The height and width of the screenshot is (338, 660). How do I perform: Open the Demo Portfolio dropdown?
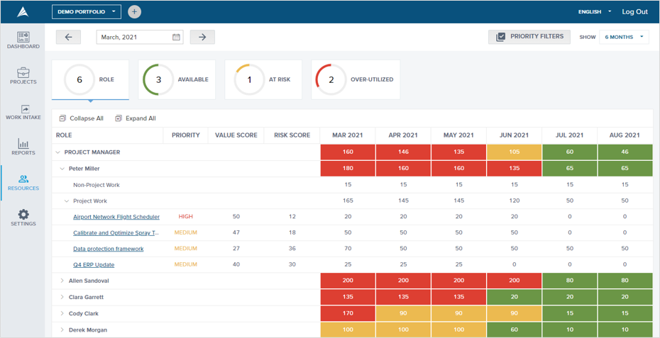[87, 12]
